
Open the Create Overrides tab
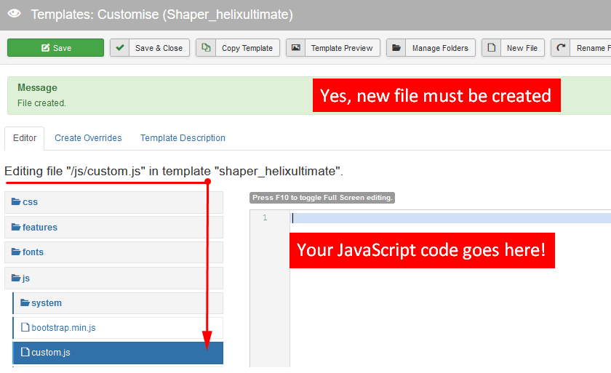pyautogui.click(x=88, y=138)
